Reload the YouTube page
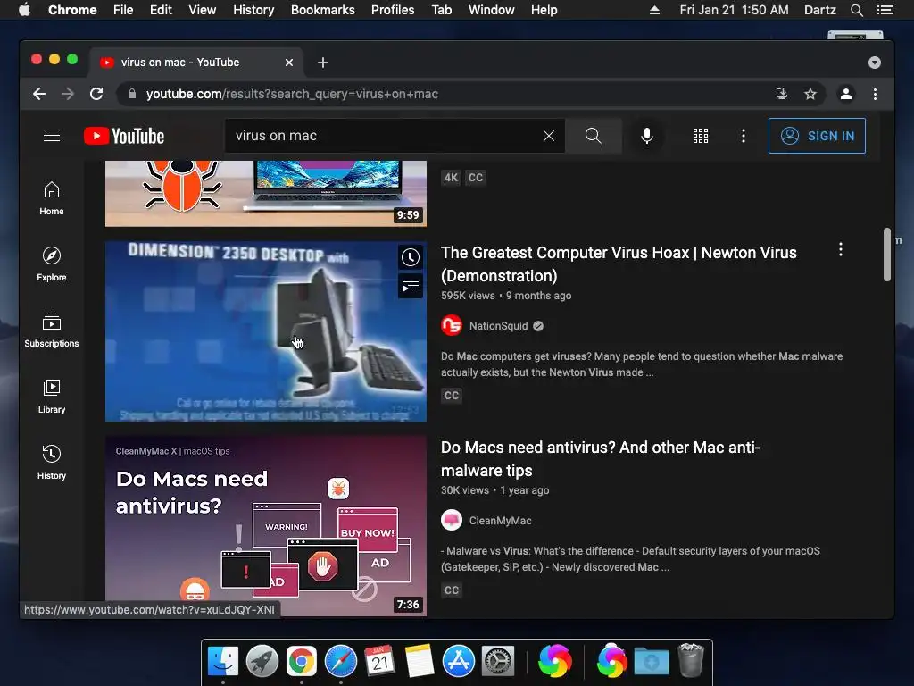 point(96,94)
